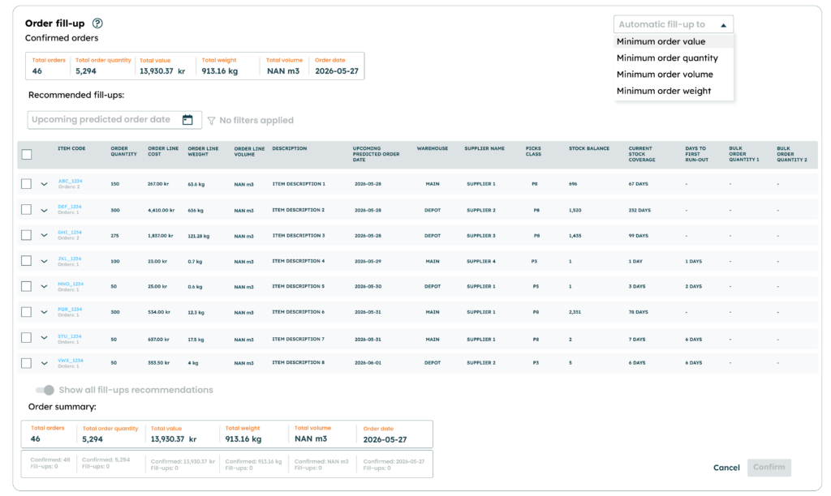Select Minimum order value option
Image resolution: width=831 pixels, height=496 pixels.
pos(673,41)
